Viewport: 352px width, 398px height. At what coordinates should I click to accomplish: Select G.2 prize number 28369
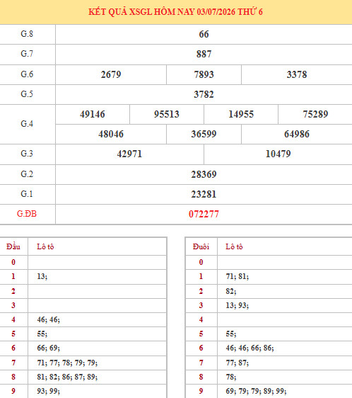pyautogui.click(x=204, y=174)
